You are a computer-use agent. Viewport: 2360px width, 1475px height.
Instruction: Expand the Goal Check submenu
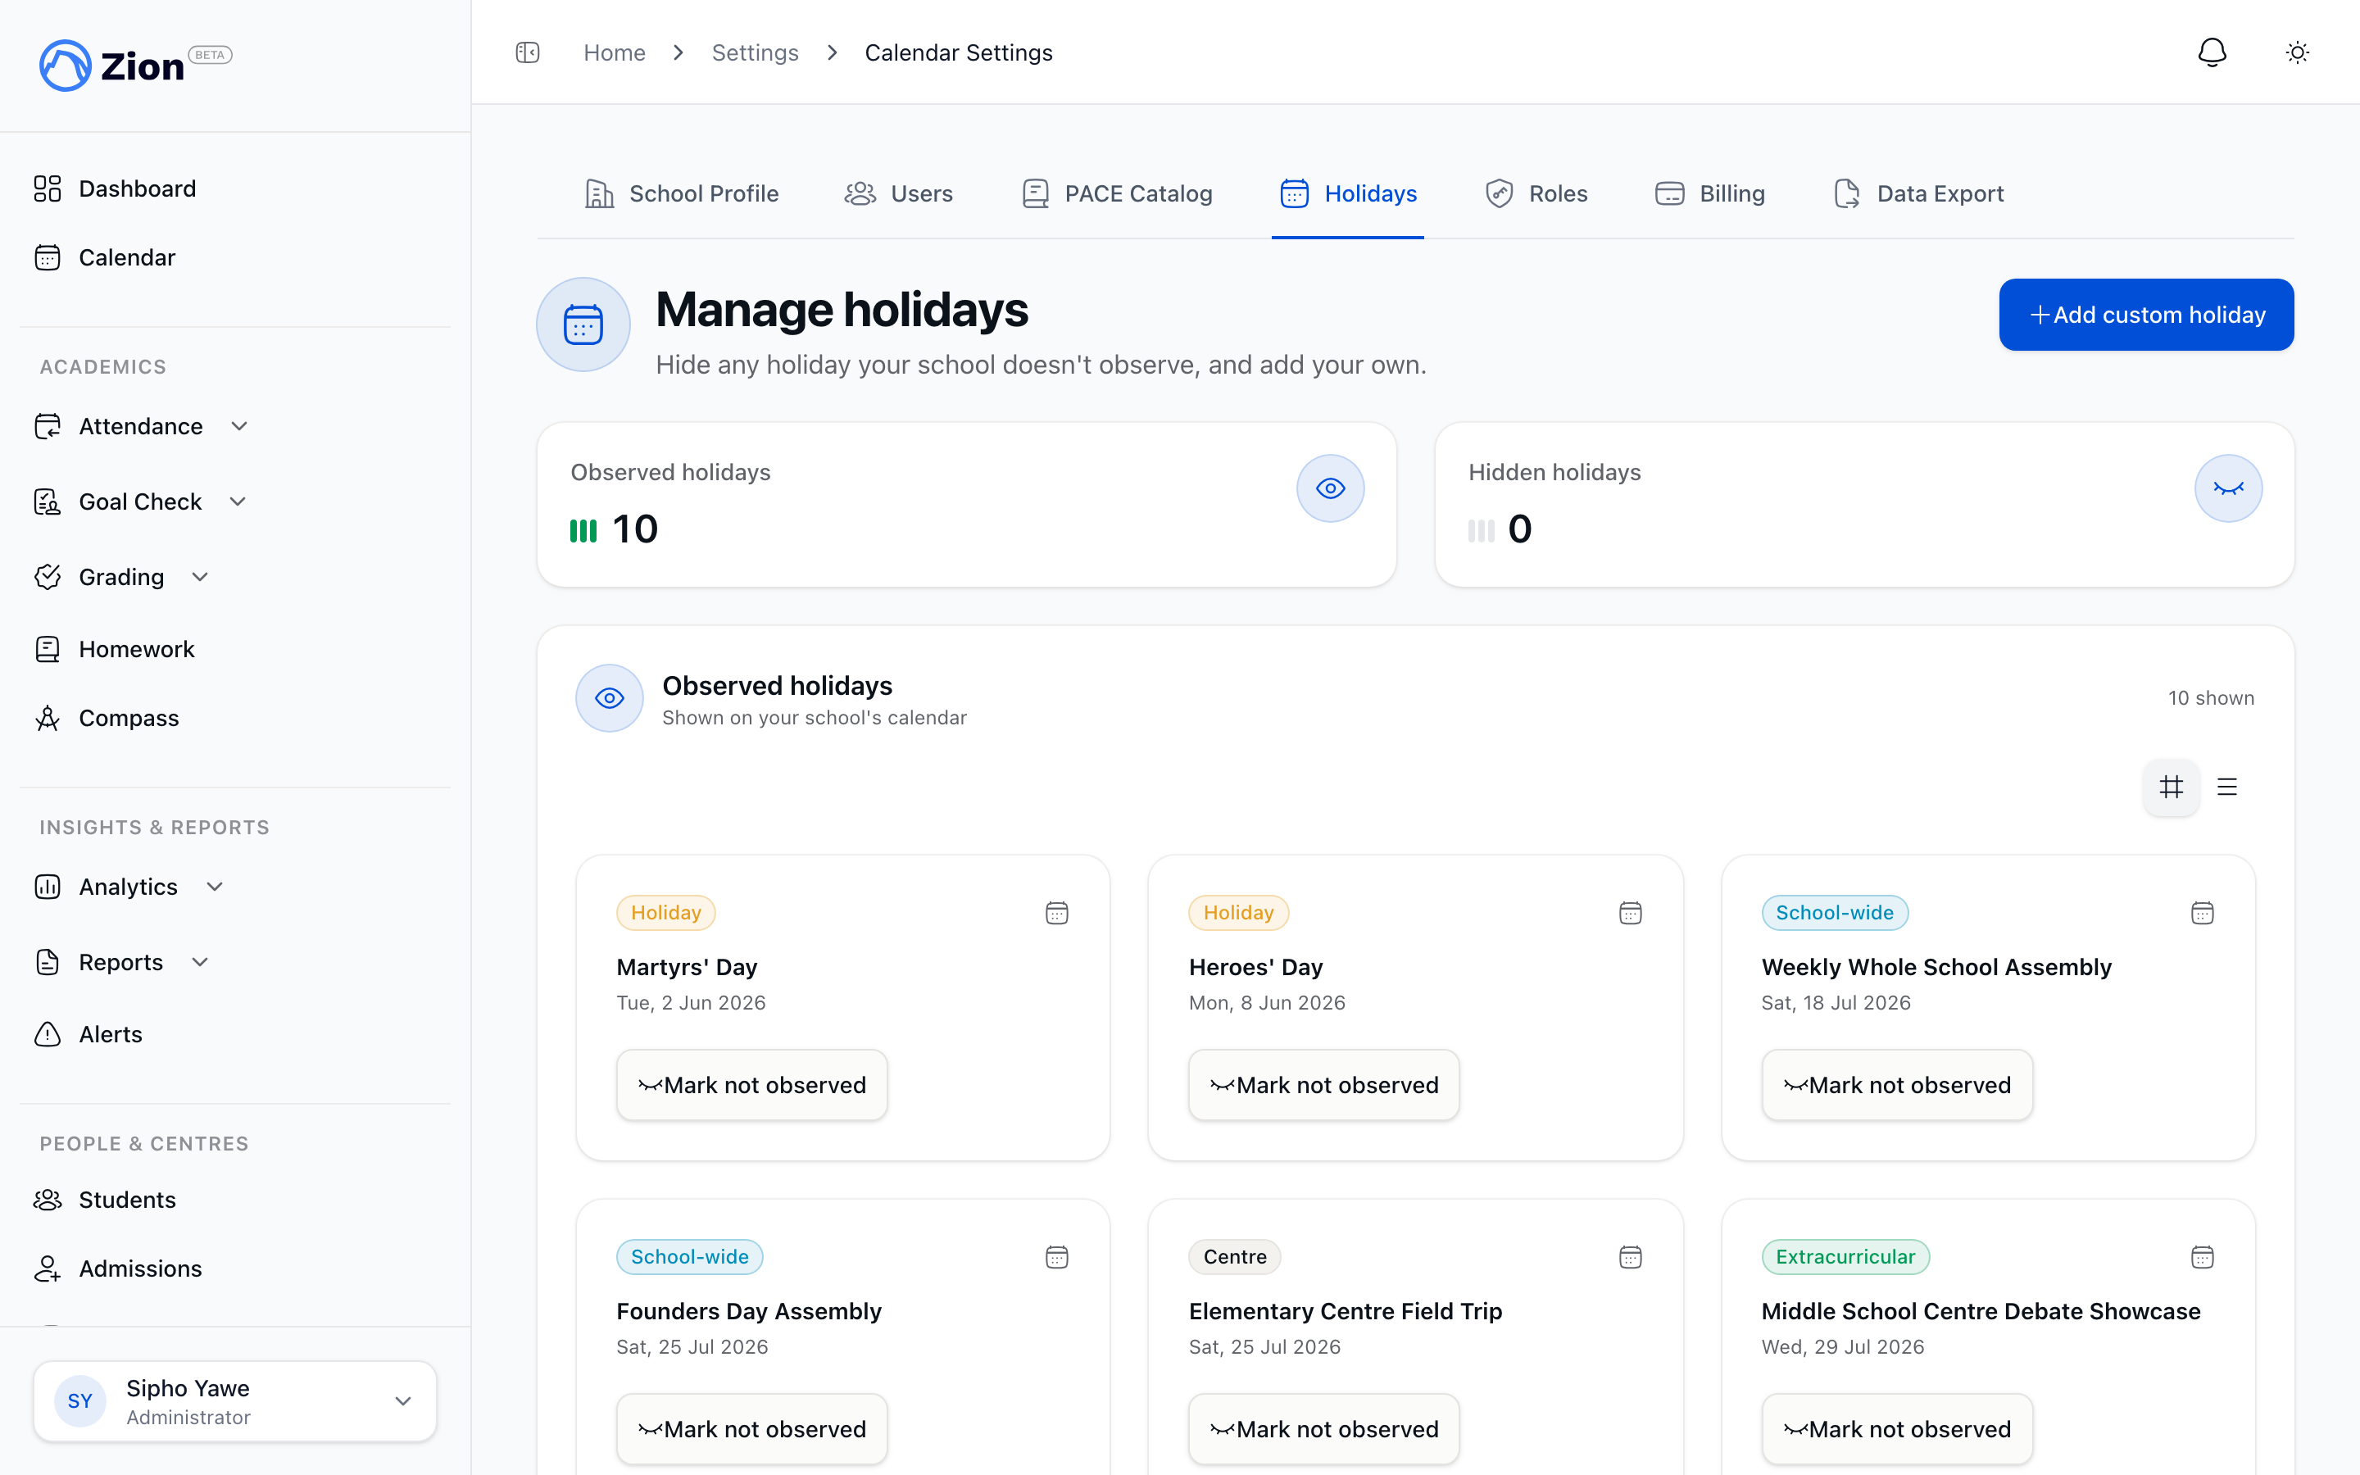pyautogui.click(x=235, y=501)
